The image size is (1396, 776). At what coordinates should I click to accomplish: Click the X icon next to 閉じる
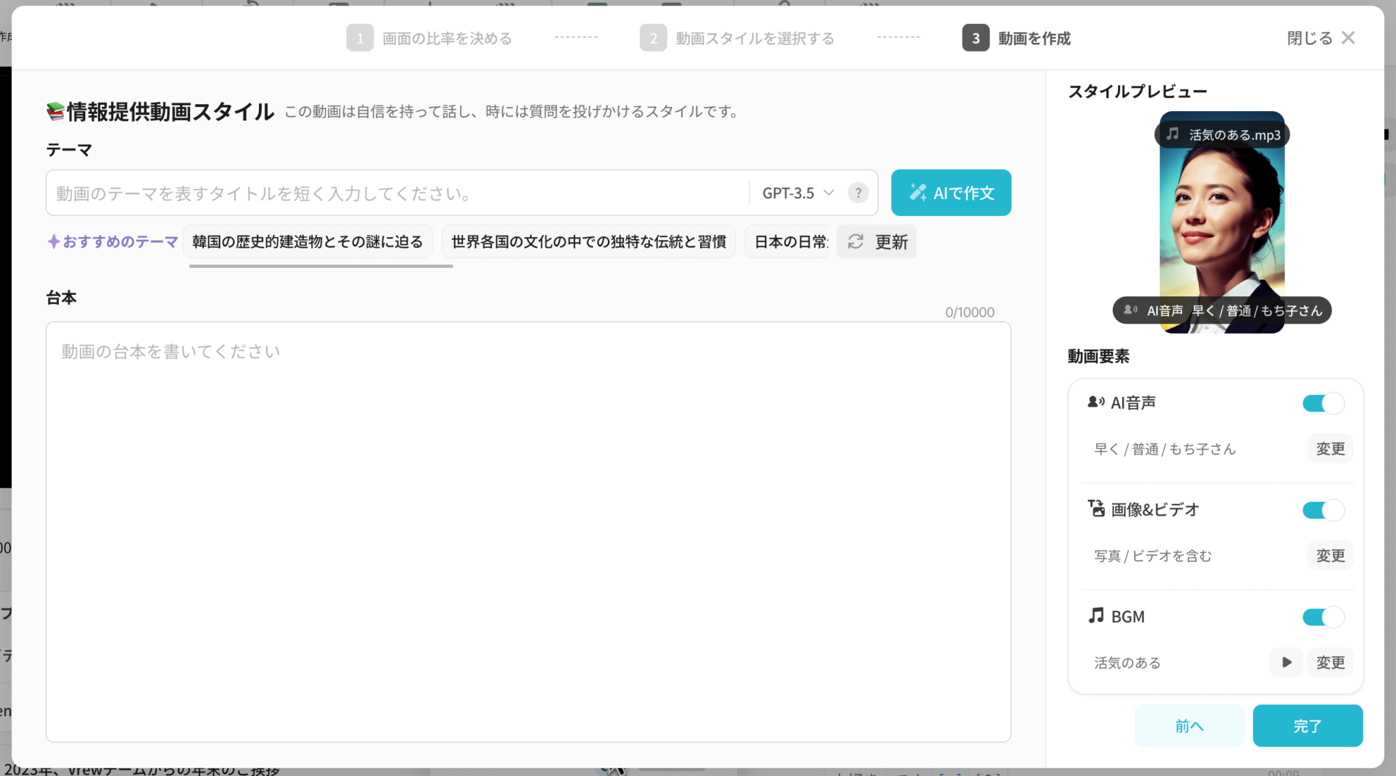(x=1348, y=38)
